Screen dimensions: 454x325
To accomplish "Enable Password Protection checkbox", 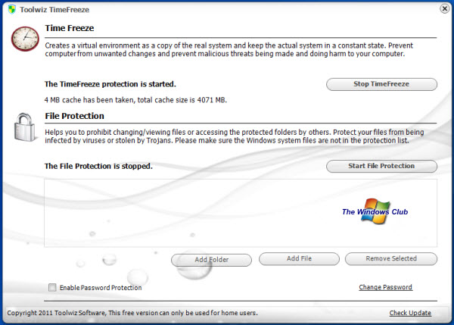I will tap(52, 287).
